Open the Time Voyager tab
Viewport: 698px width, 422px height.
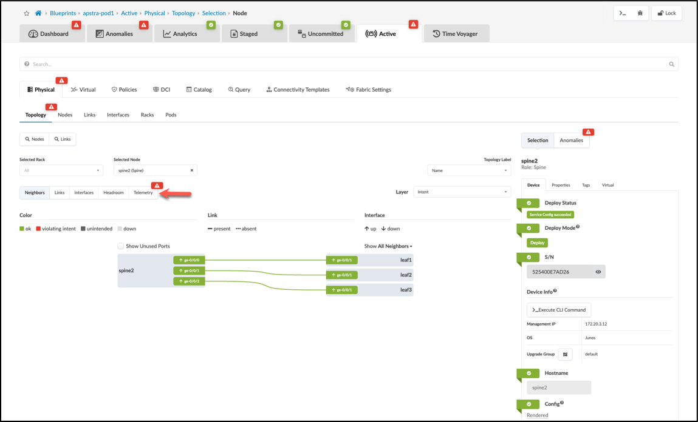click(456, 34)
